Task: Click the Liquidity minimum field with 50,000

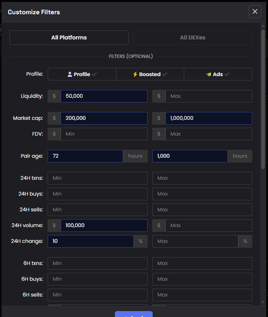Action: pos(104,96)
